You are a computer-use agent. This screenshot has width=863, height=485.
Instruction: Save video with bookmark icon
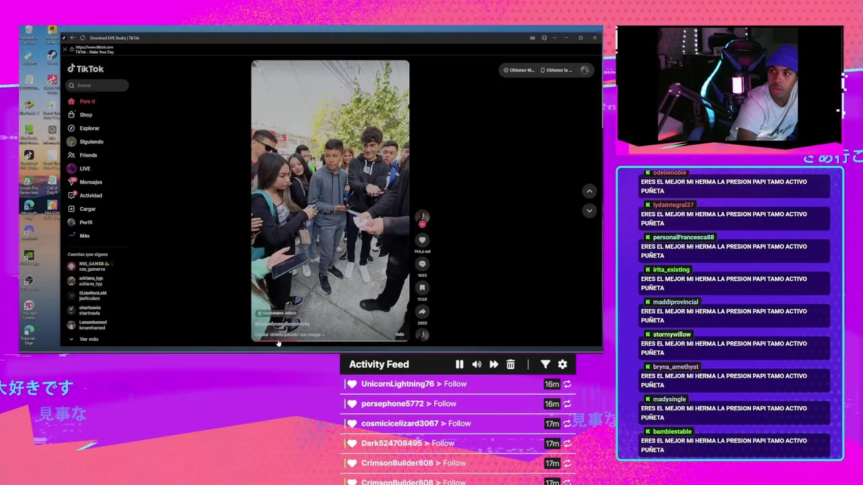tap(422, 288)
